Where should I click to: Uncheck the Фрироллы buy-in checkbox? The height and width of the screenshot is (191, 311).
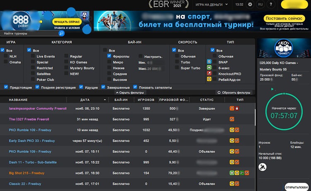pos(109,56)
